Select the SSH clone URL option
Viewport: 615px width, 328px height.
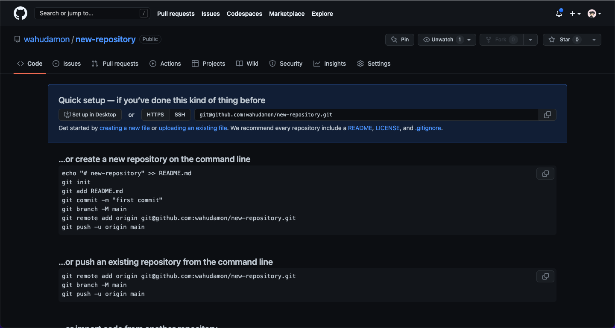click(180, 115)
